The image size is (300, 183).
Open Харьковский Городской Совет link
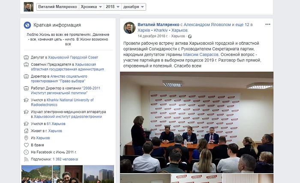point(73,57)
